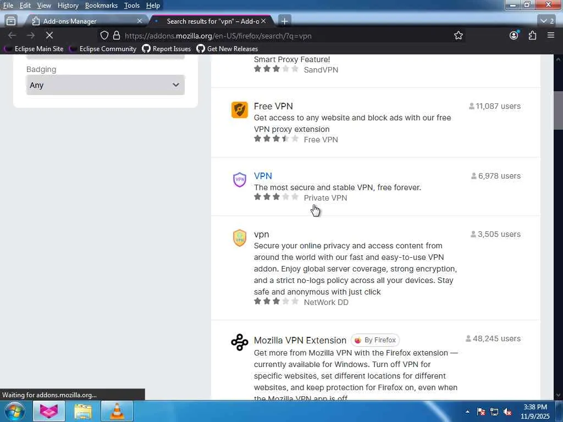
Task: Open the Eclipse Community bookmark
Action: [103, 49]
